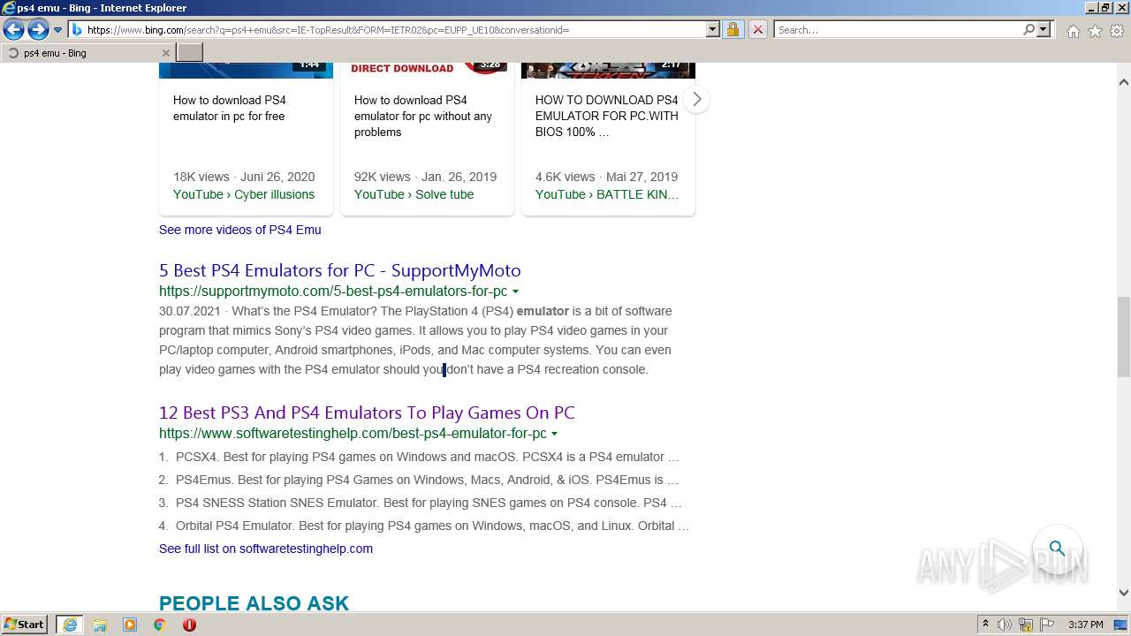Expand the softwaretestinghelp.com URL dropdown arrow
The height and width of the screenshot is (636, 1131).
point(554,434)
